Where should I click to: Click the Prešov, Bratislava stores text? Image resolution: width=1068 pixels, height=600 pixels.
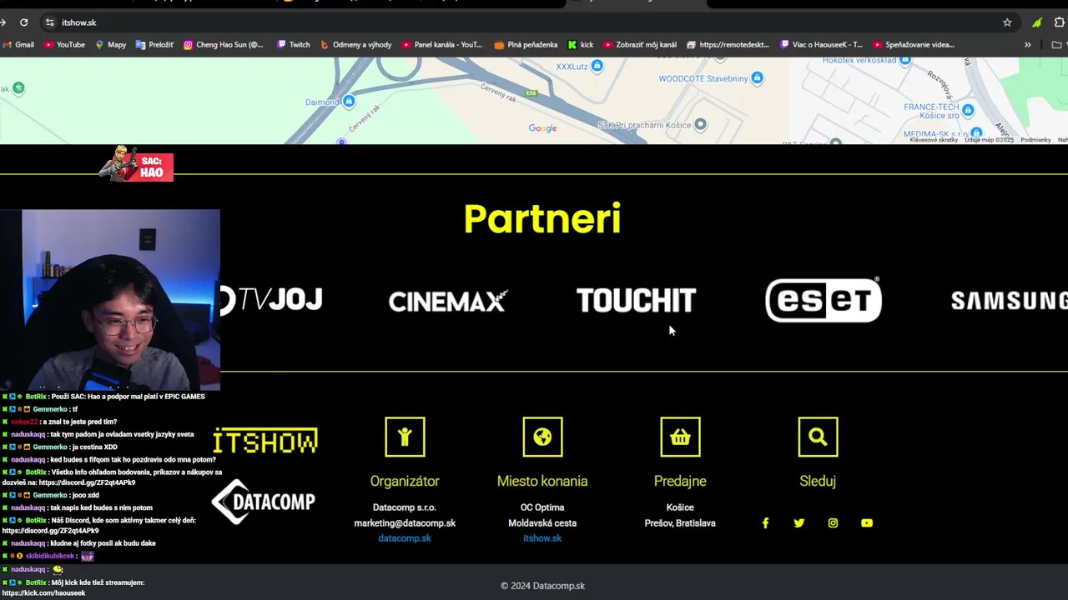tap(680, 523)
